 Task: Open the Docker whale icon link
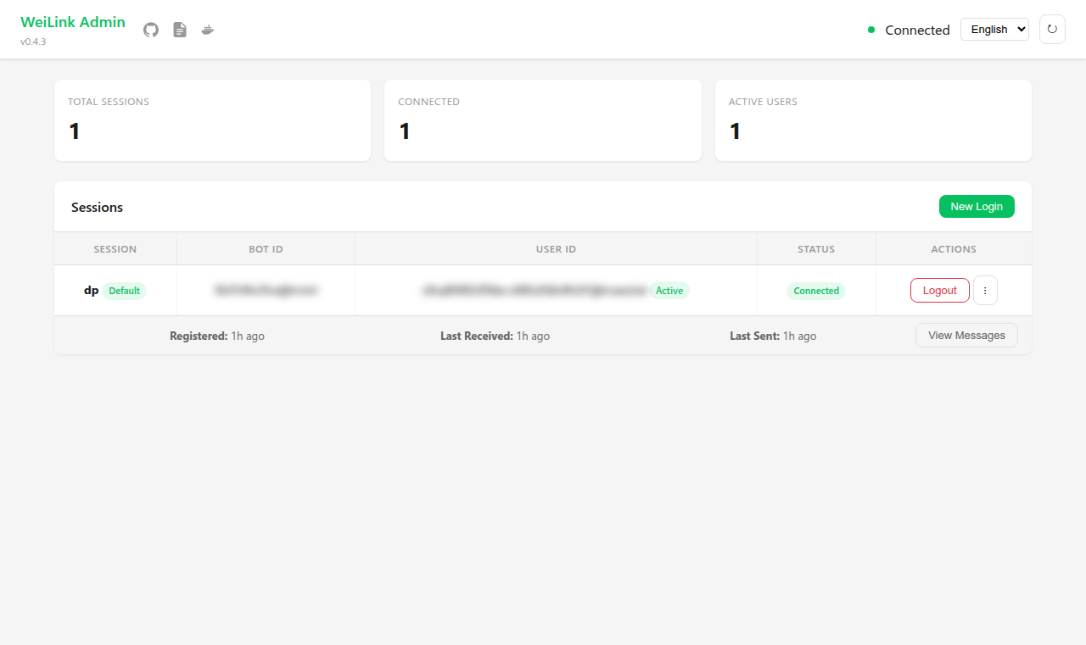click(x=208, y=30)
